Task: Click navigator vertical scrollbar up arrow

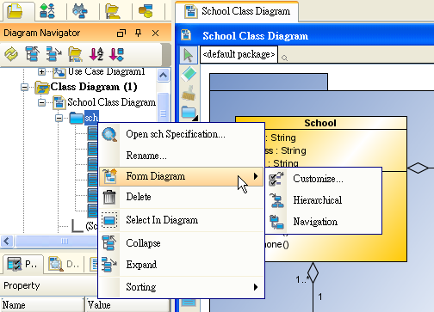Action: [163, 76]
